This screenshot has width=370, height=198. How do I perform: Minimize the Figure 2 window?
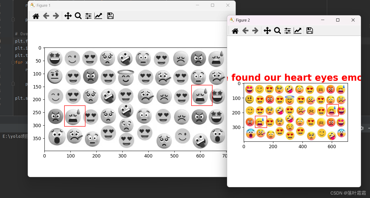click(x=323, y=20)
